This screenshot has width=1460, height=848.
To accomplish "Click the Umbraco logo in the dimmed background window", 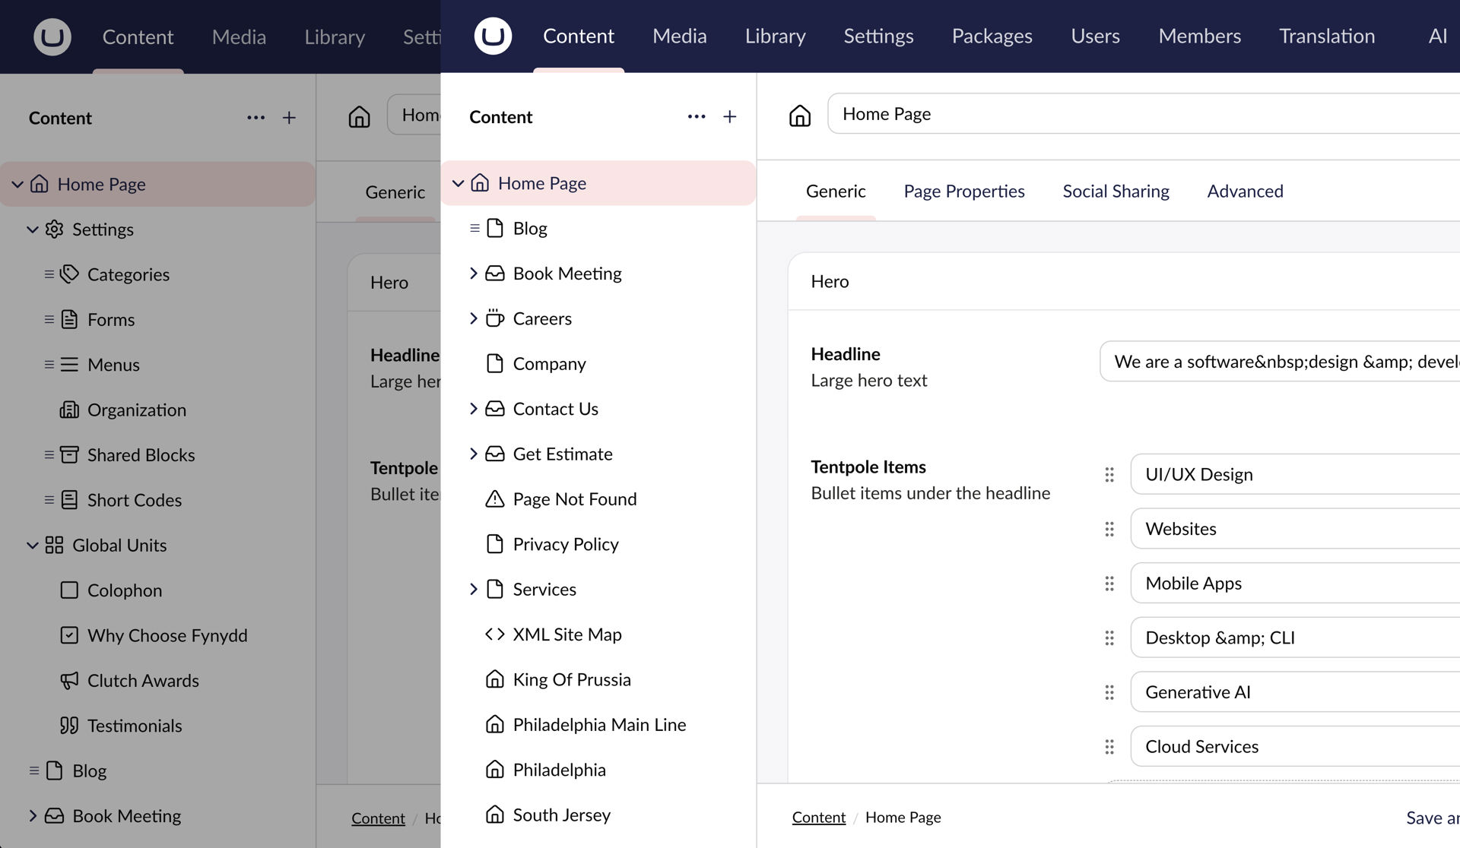I will [x=52, y=36].
